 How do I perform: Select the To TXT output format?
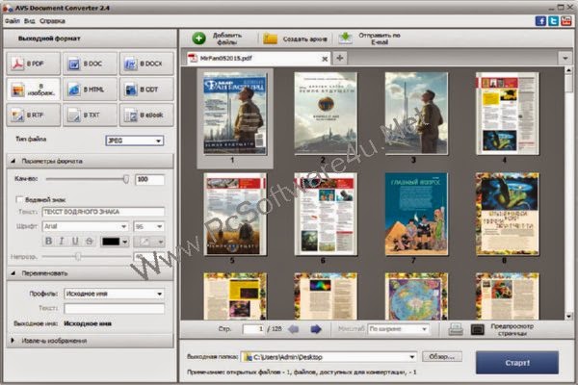(x=90, y=115)
